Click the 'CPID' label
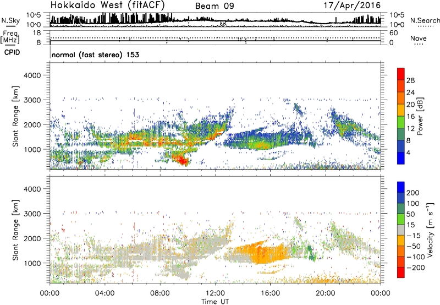The height and width of the screenshot is (305, 440). tap(12, 52)
